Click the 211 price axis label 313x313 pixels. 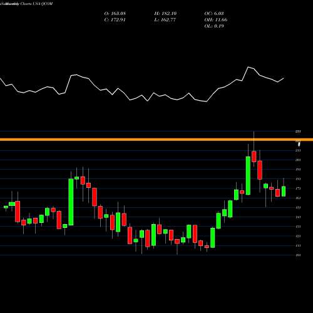[298, 150]
